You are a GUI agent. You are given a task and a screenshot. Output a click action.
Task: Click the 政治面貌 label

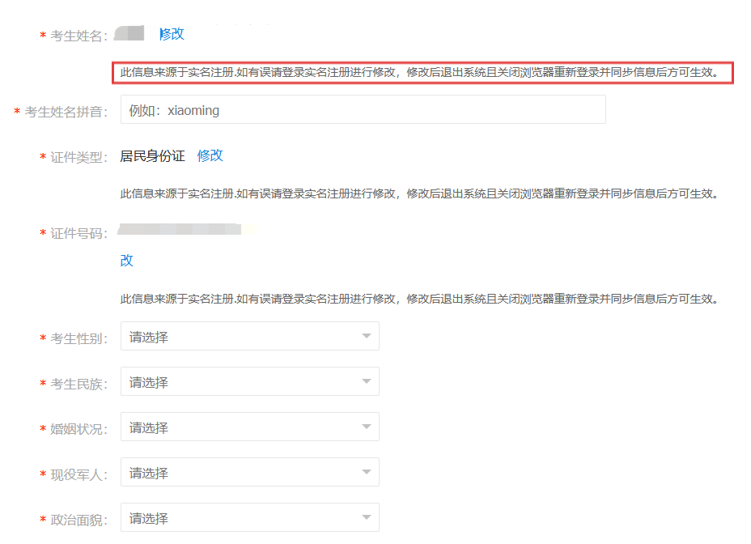click(x=79, y=520)
